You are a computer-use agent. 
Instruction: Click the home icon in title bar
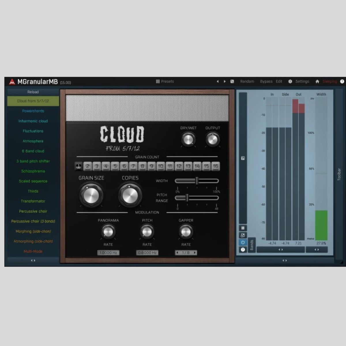(317, 82)
